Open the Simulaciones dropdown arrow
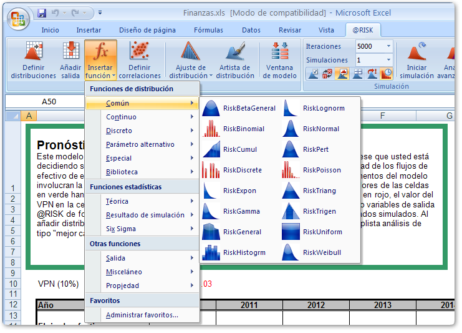462x333 pixels. tap(388, 60)
